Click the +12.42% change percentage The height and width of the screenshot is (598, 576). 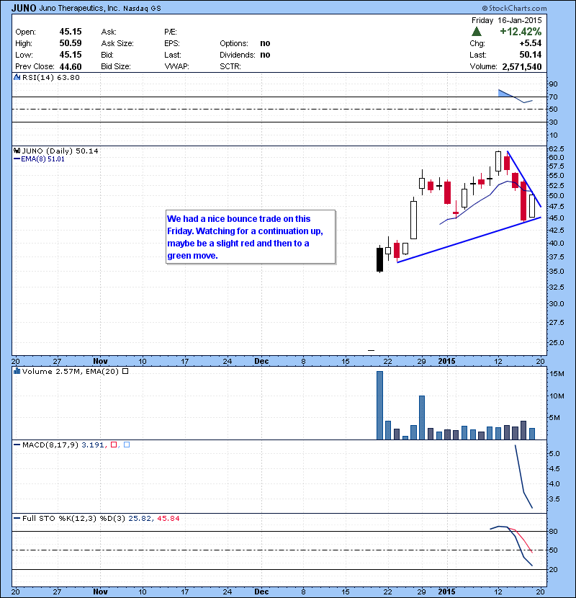(521, 31)
